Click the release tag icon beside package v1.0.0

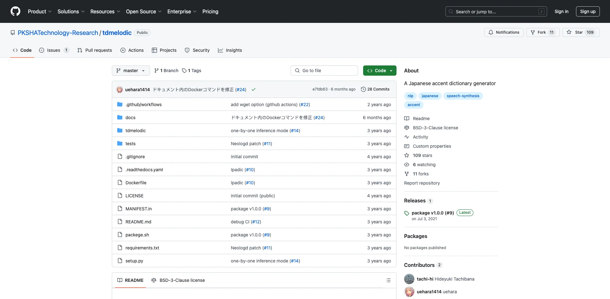pos(407,213)
